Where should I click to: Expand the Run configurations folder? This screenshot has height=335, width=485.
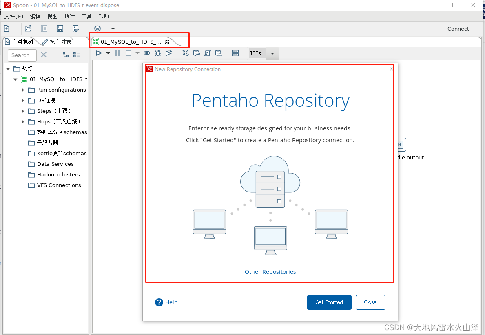click(x=22, y=90)
